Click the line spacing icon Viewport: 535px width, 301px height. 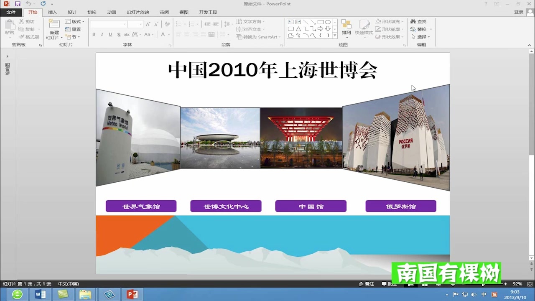click(x=228, y=24)
